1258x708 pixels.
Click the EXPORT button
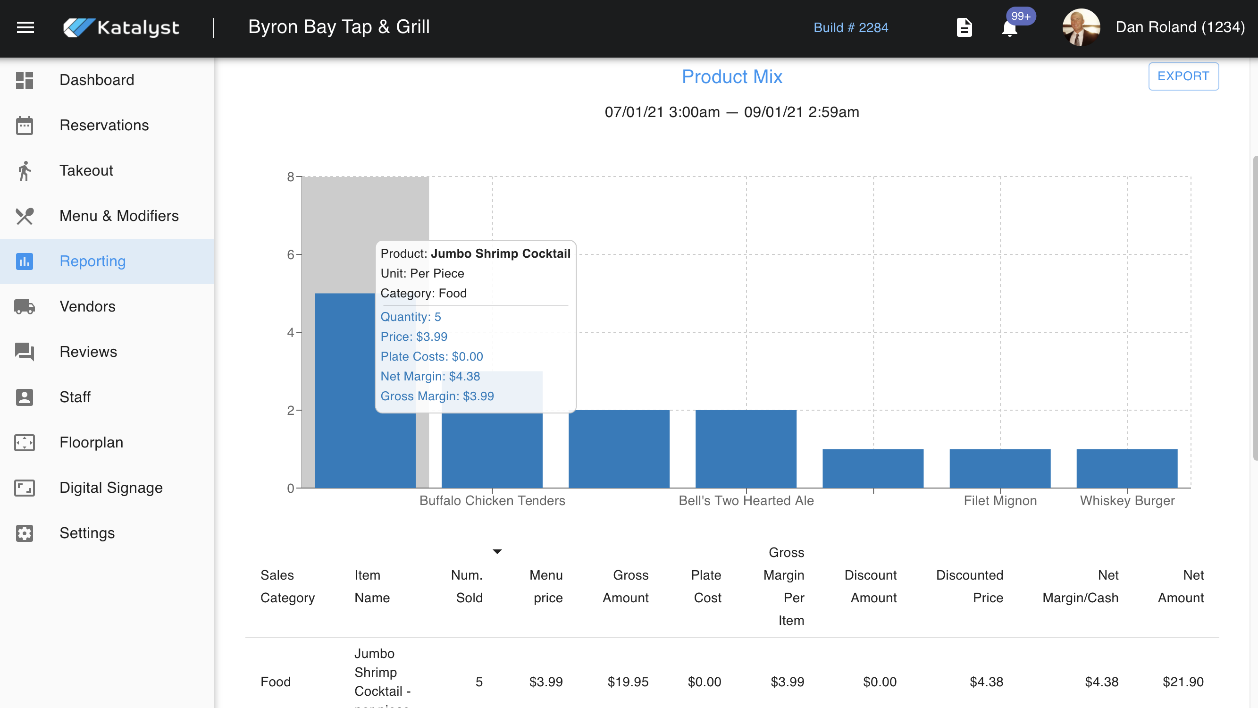point(1183,76)
